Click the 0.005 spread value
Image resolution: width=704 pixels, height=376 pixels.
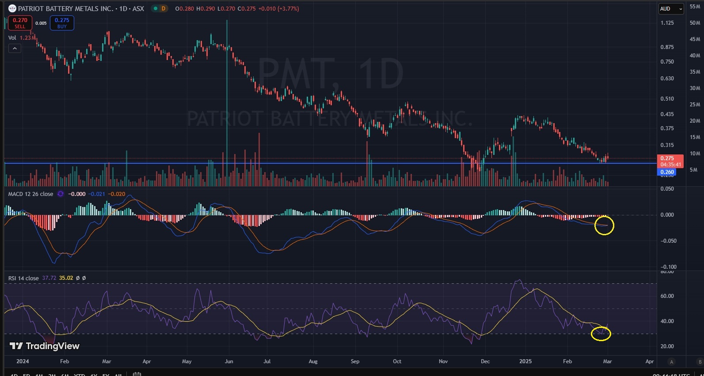pyautogui.click(x=41, y=23)
